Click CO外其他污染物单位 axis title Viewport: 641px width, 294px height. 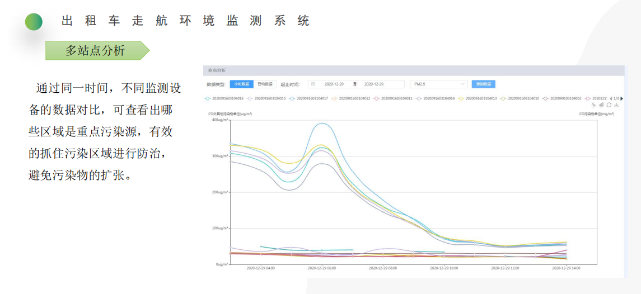(x=230, y=114)
